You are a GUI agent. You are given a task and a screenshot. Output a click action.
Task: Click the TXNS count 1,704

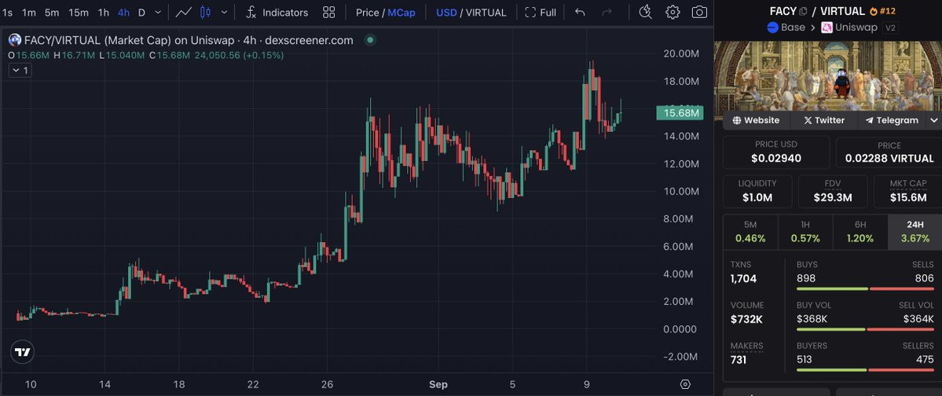pos(744,279)
